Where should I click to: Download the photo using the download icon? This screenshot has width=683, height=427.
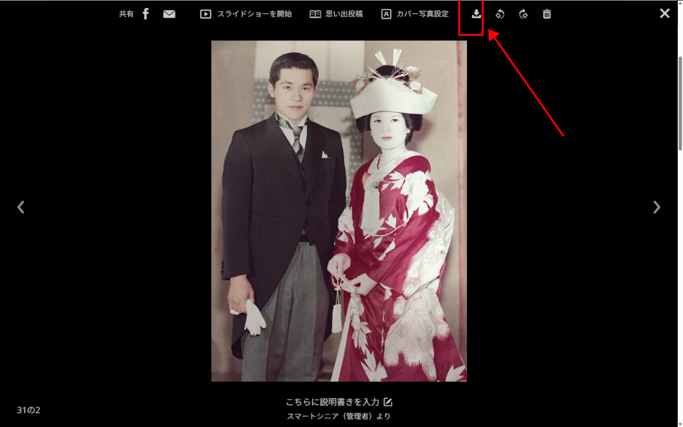tap(476, 14)
